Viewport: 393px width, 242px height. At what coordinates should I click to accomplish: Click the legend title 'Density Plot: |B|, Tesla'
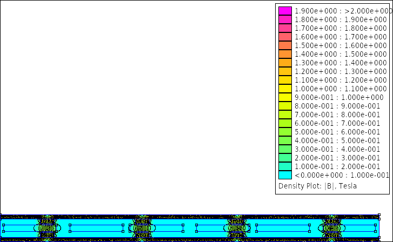click(317, 186)
